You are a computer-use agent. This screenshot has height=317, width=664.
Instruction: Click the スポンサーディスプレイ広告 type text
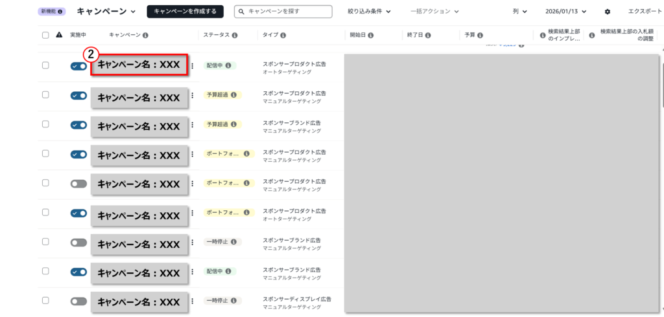tap(297, 299)
